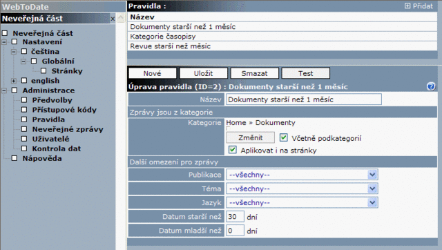Collapse the Globální tree node
Viewport: 442px width, 250px height.
tap(23, 61)
